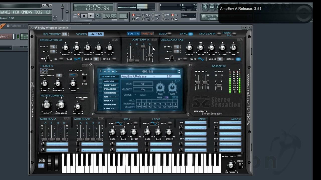Click the preset selector arrows beside 001: Init
321x180 pixels.
pos(179,71)
